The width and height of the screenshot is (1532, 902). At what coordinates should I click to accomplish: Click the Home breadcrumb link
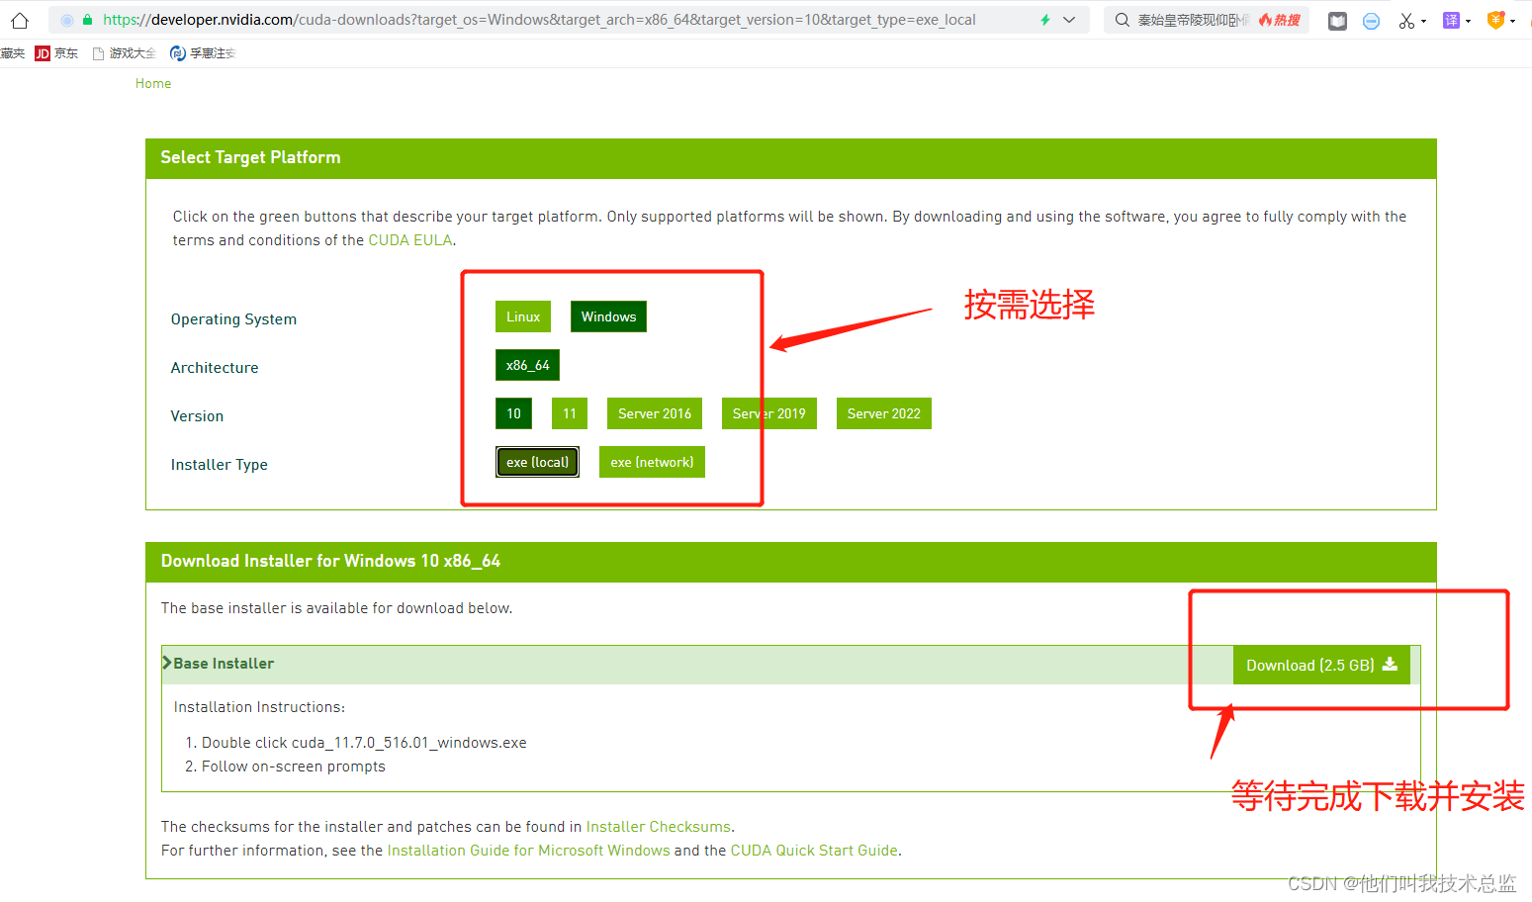click(x=153, y=84)
